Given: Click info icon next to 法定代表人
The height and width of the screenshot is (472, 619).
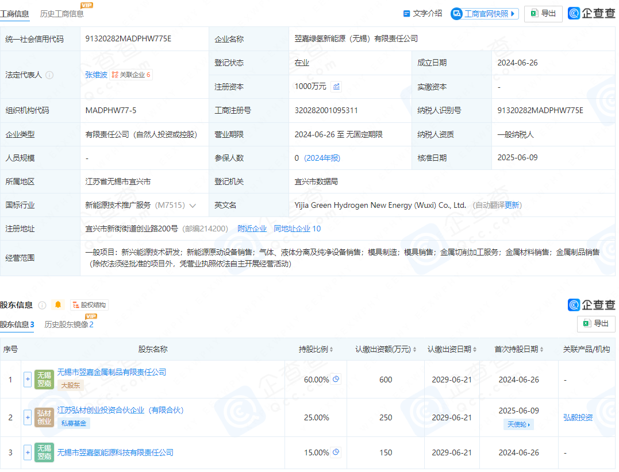Looking at the screenshot, I should coord(49,75).
